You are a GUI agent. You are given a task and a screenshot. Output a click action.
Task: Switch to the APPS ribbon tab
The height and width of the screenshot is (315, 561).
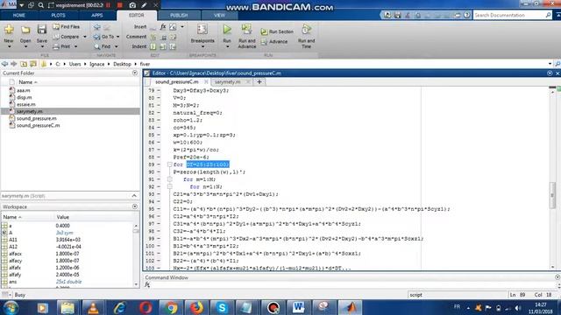pos(97,16)
